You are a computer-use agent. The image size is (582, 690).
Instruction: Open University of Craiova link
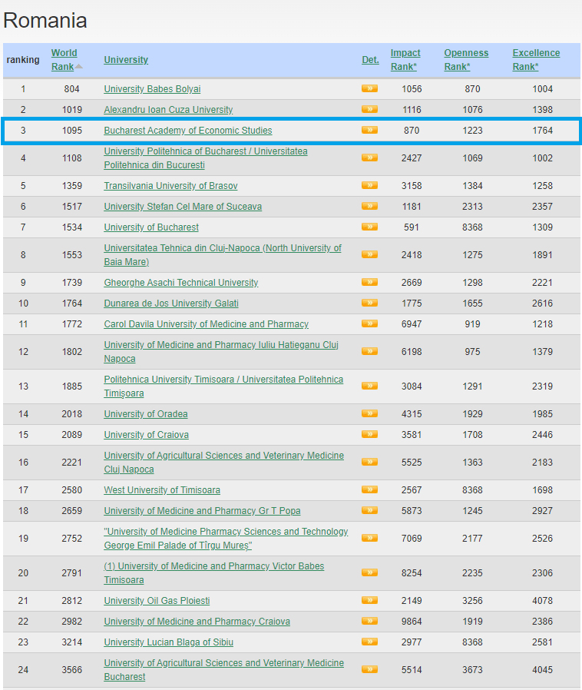click(147, 435)
